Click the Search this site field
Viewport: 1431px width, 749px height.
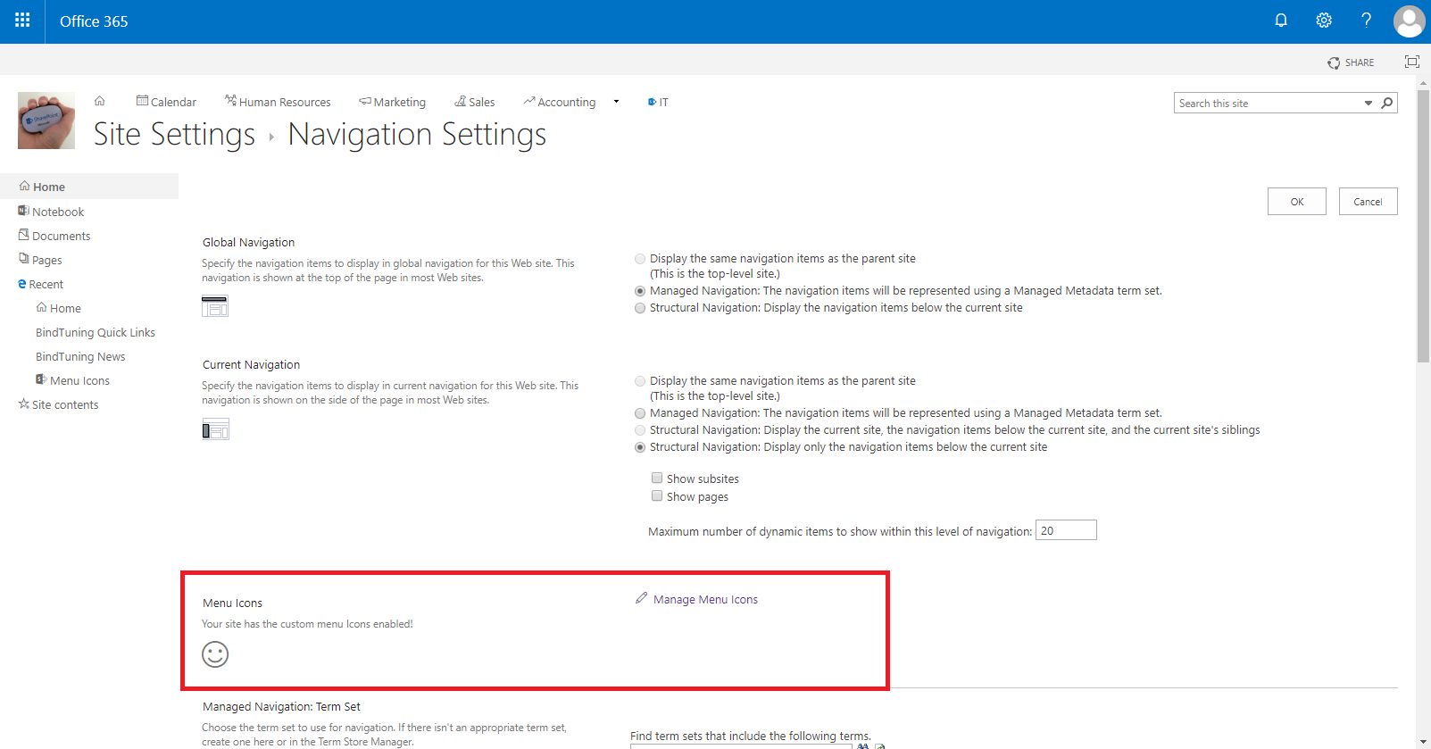[x=1268, y=103]
